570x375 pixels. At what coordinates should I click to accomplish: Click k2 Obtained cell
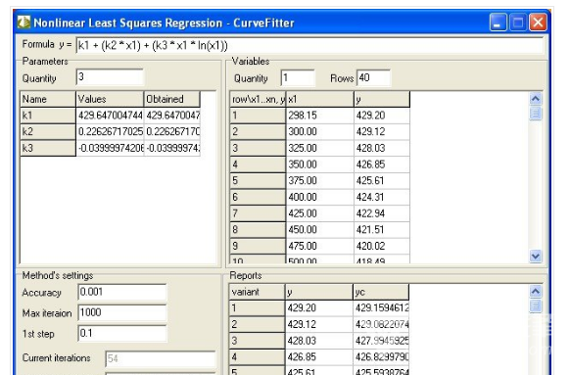pos(172,131)
